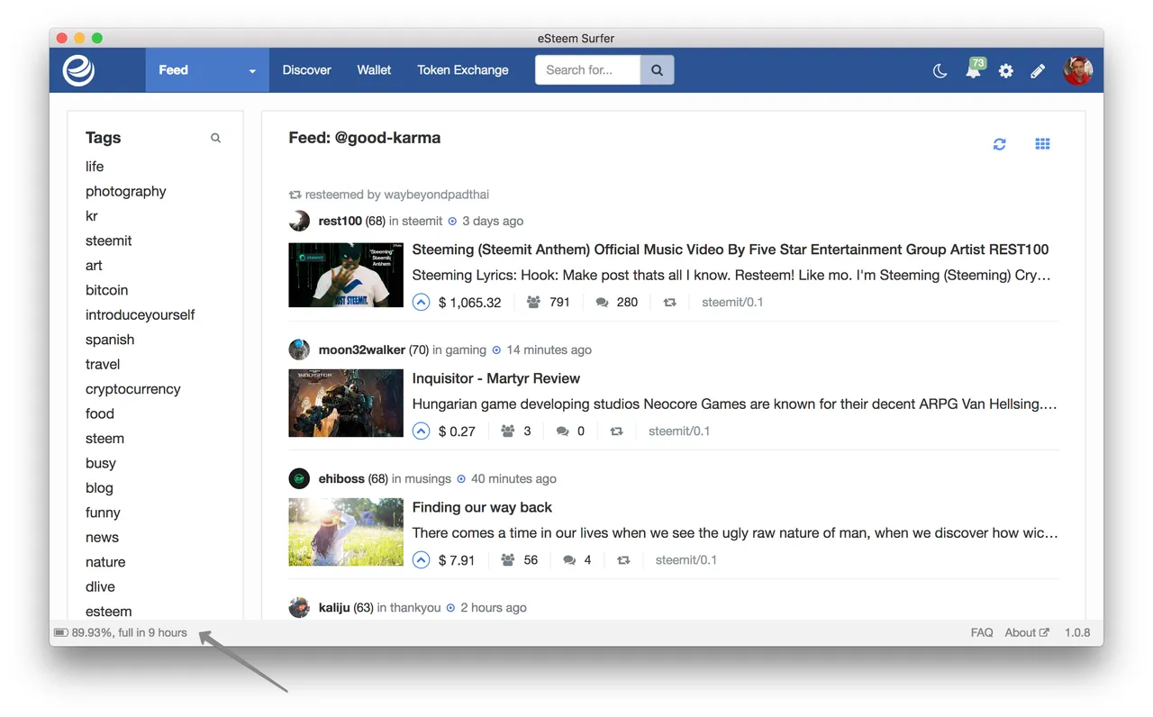Image resolution: width=1153 pixels, height=717 pixels.
Task: Open kaliju author name
Action: (x=334, y=607)
